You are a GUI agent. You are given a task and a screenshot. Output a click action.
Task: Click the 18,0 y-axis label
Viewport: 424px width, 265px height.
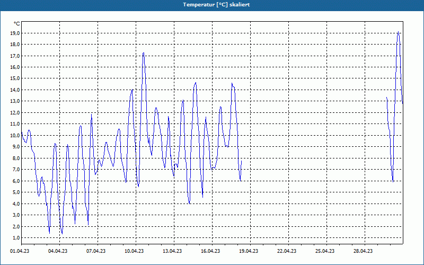tap(15, 45)
